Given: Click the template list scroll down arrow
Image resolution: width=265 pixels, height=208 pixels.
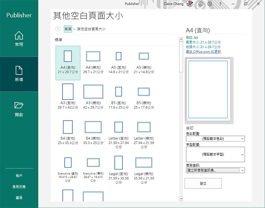Looking at the screenshot, I should click(181, 199).
